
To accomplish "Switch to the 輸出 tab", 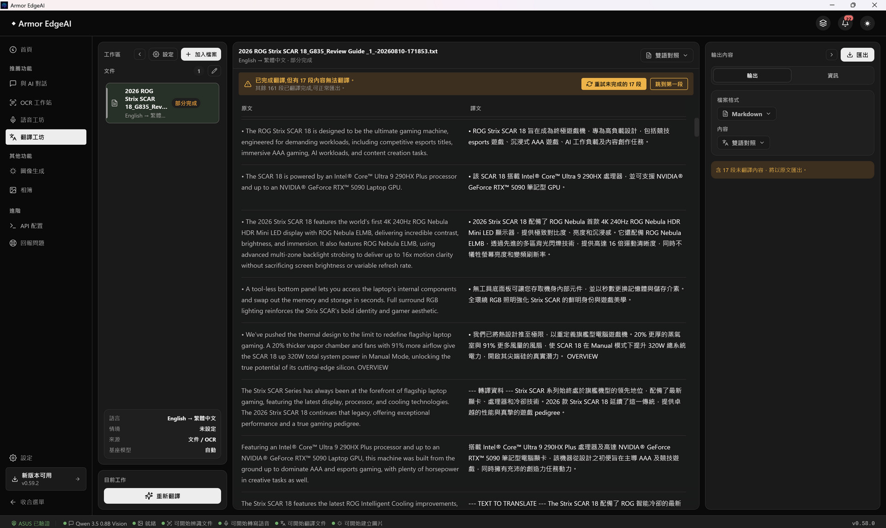I will click(752, 76).
